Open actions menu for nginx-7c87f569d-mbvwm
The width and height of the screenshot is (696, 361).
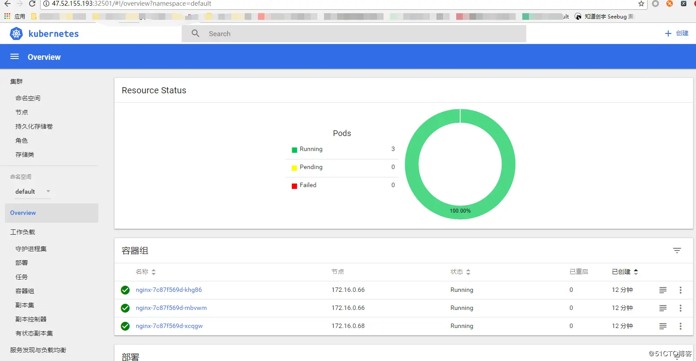pyautogui.click(x=681, y=308)
